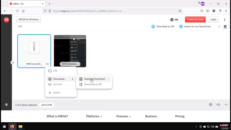The height and width of the screenshot is (130, 231).
Task: Close the MEGA browser tab
Action: point(43,4)
